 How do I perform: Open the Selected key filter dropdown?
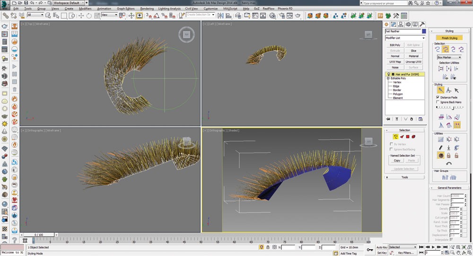(x=403, y=247)
